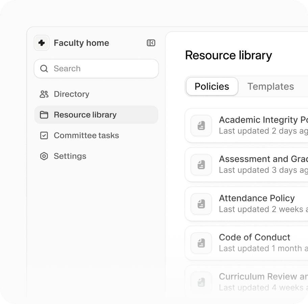Switch to the Templates tab
This screenshot has width=308, height=304.
tap(271, 86)
